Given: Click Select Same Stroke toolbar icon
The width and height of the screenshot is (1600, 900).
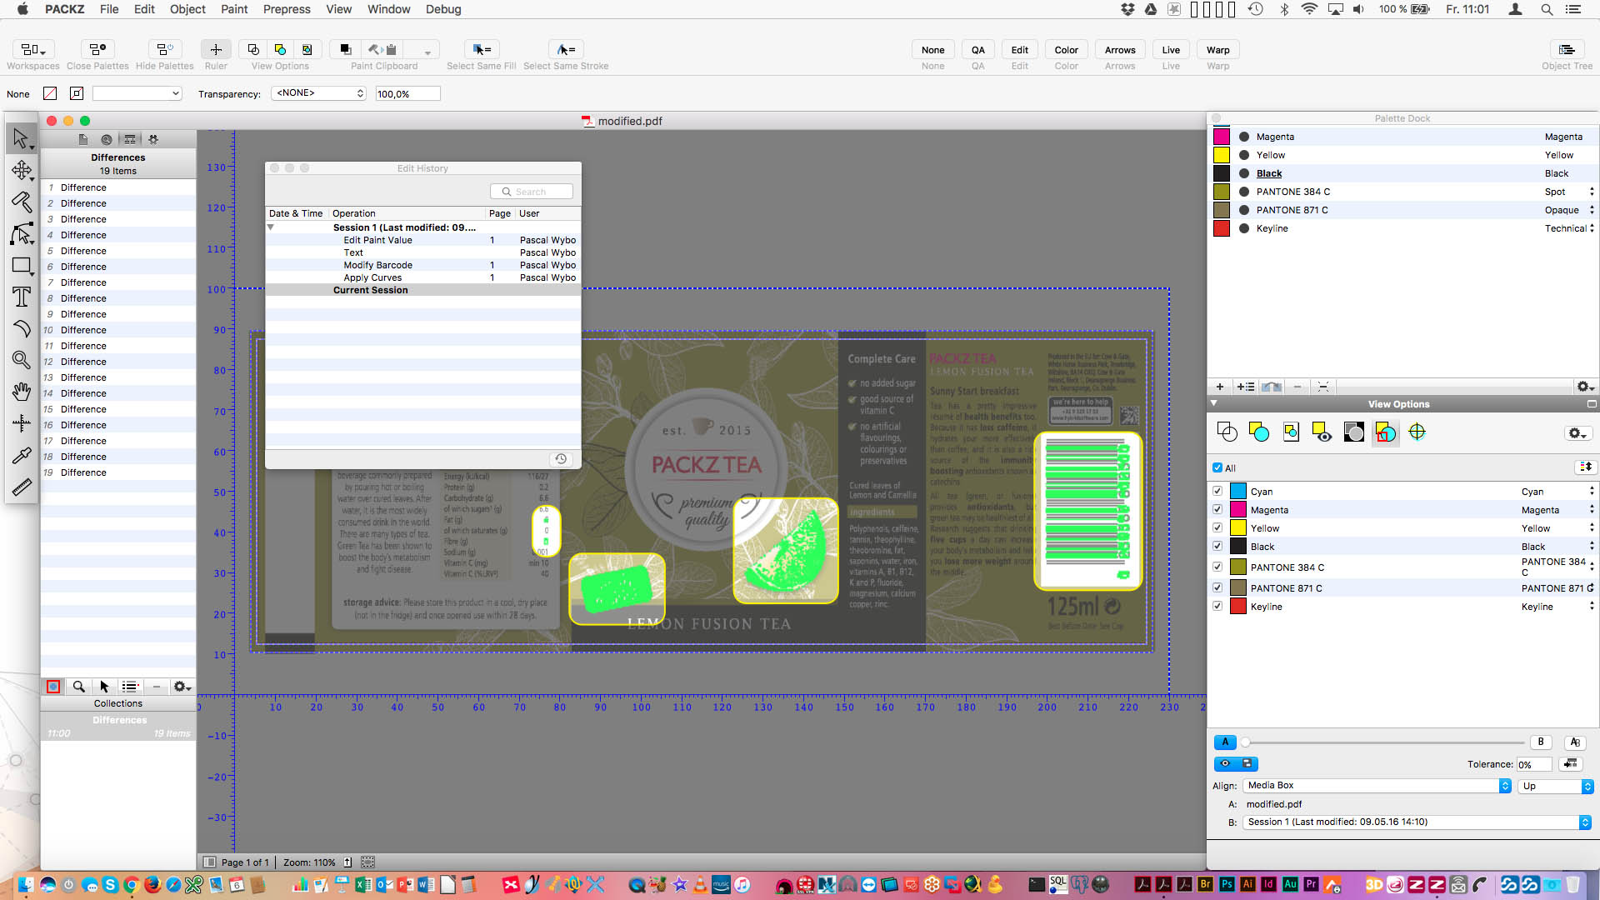Looking at the screenshot, I should coord(566,50).
